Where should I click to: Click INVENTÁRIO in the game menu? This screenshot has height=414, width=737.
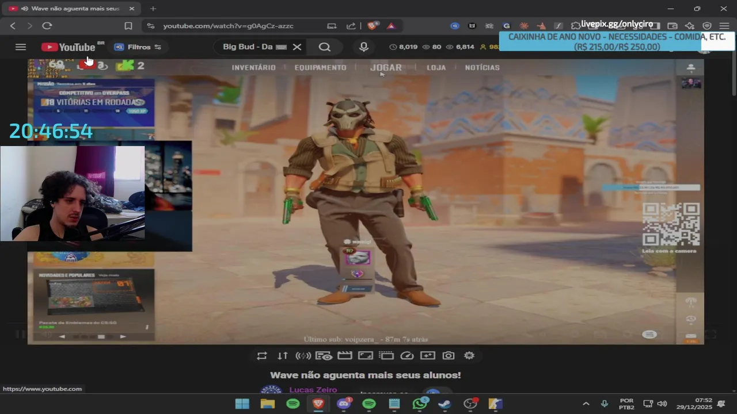tap(253, 67)
